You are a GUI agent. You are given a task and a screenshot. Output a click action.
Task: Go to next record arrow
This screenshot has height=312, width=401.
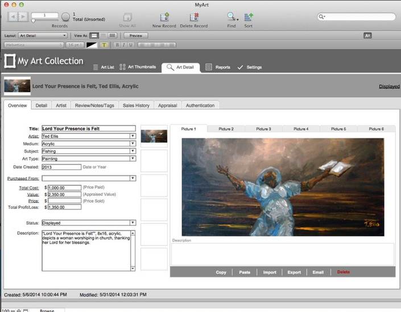23,17
